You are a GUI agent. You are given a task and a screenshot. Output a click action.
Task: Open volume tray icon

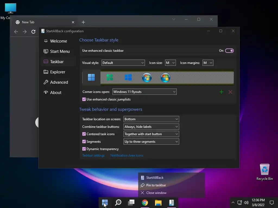tap(246, 203)
